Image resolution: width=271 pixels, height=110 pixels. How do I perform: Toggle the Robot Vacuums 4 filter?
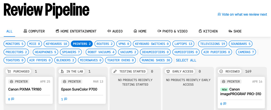point(101,52)
